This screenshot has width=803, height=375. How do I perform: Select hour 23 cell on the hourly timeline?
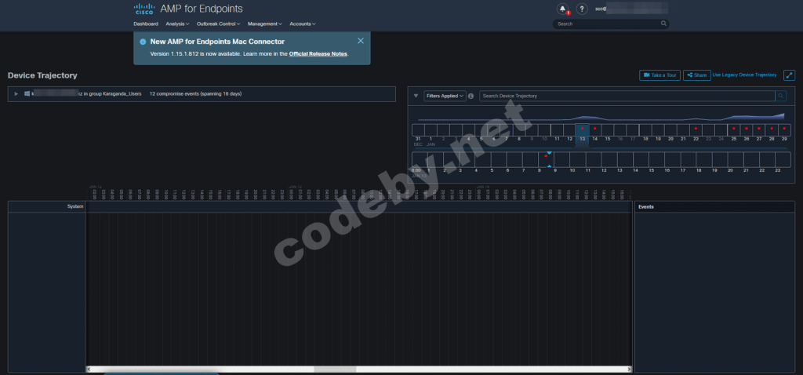[783, 159]
